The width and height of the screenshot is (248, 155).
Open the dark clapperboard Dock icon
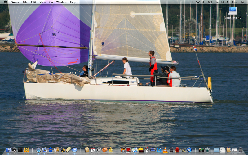click(171, 150)
